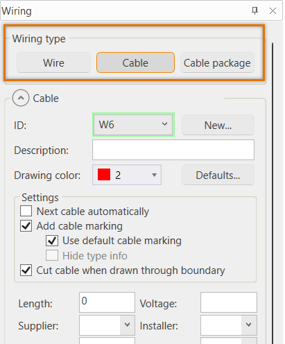Pin the Wiring panel

point(254,10)
